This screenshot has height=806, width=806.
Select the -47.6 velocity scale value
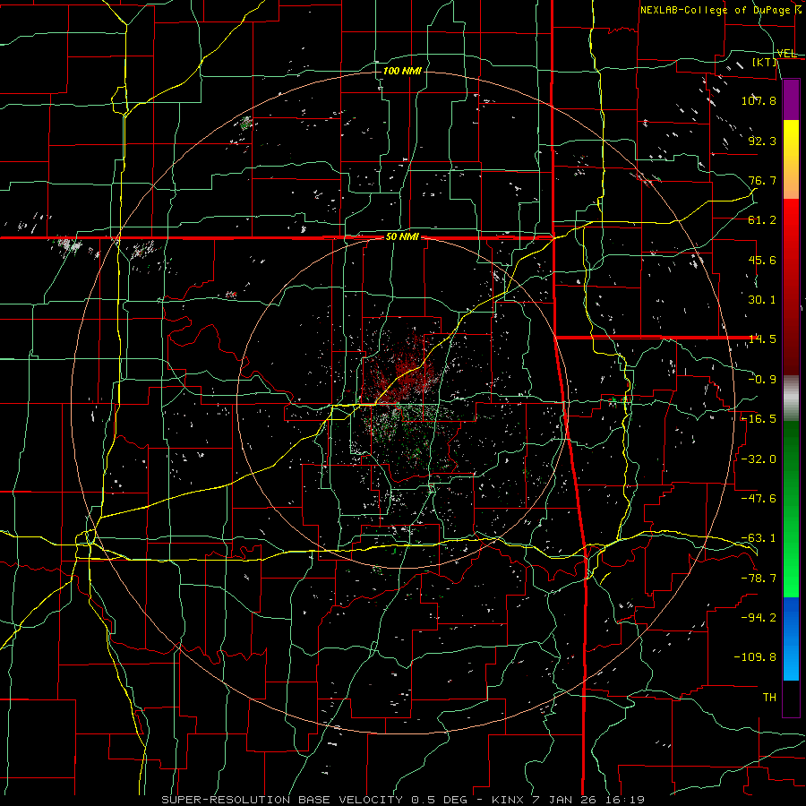tap(759, 499)
